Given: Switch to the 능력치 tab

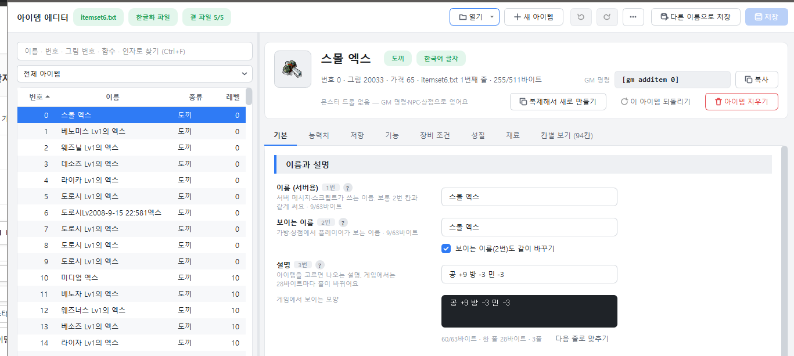Looking at the screenshot, I should point(318,135).
